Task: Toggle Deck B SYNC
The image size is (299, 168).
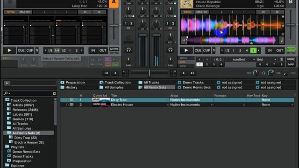Action: [188, 12]
